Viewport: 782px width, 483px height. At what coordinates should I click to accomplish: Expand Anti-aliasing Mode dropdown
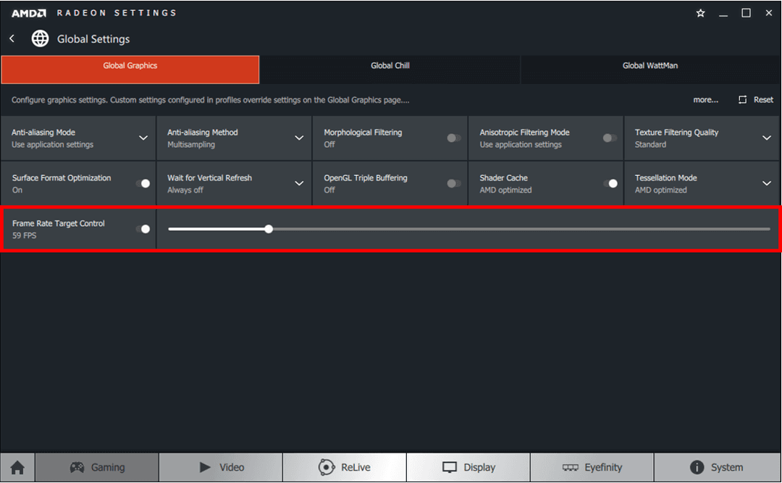coord(143,138)
